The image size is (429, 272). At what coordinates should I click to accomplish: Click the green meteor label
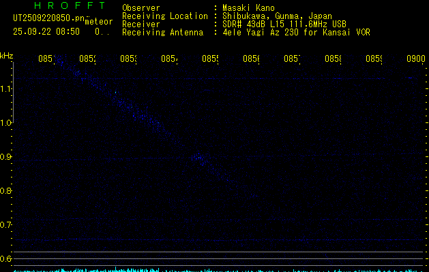[x=99, y=22]
